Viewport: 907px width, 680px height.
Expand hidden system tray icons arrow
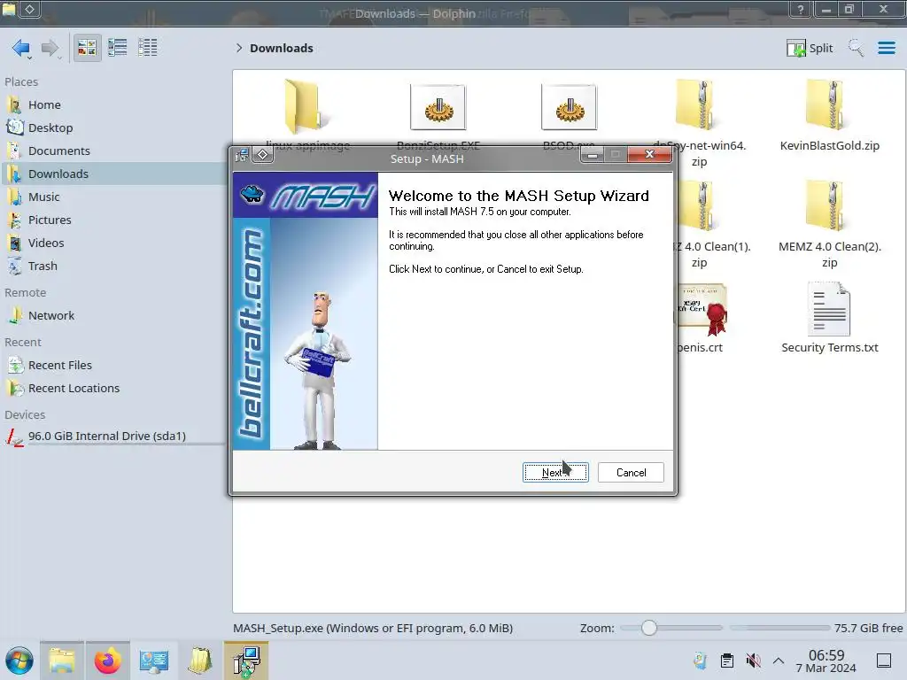779,661
